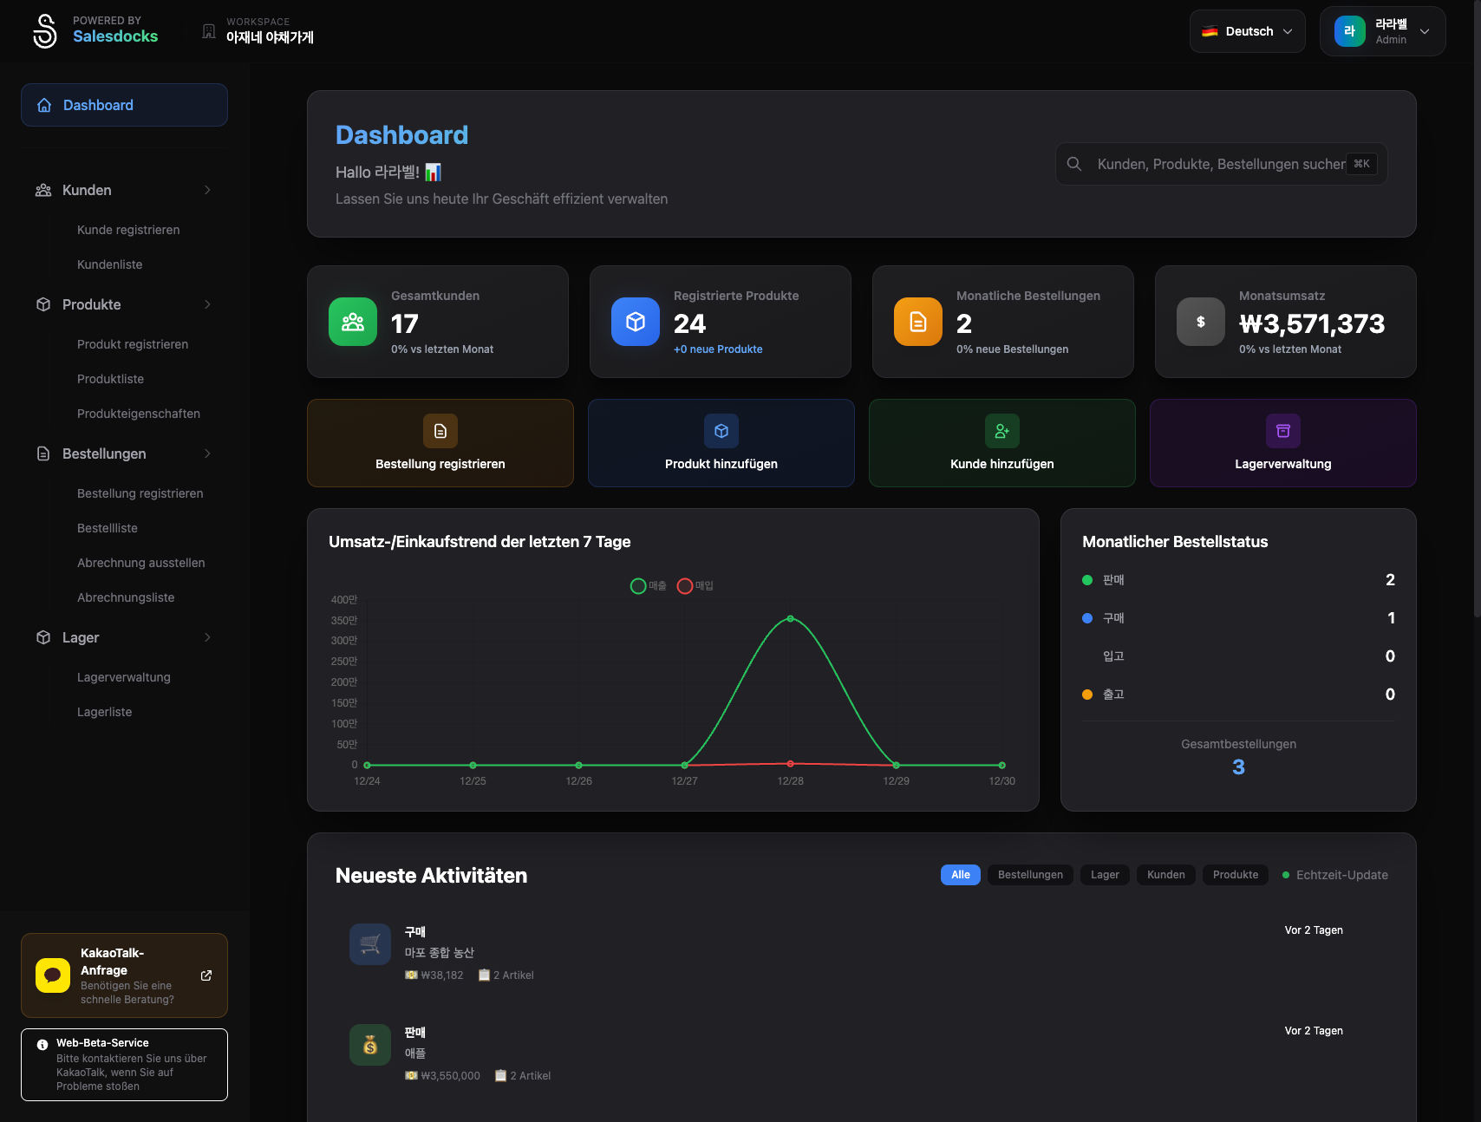Click the Bestellungen document icon in sidebar
This screenshot has height=1122, width=1481.
click(43, 453)
